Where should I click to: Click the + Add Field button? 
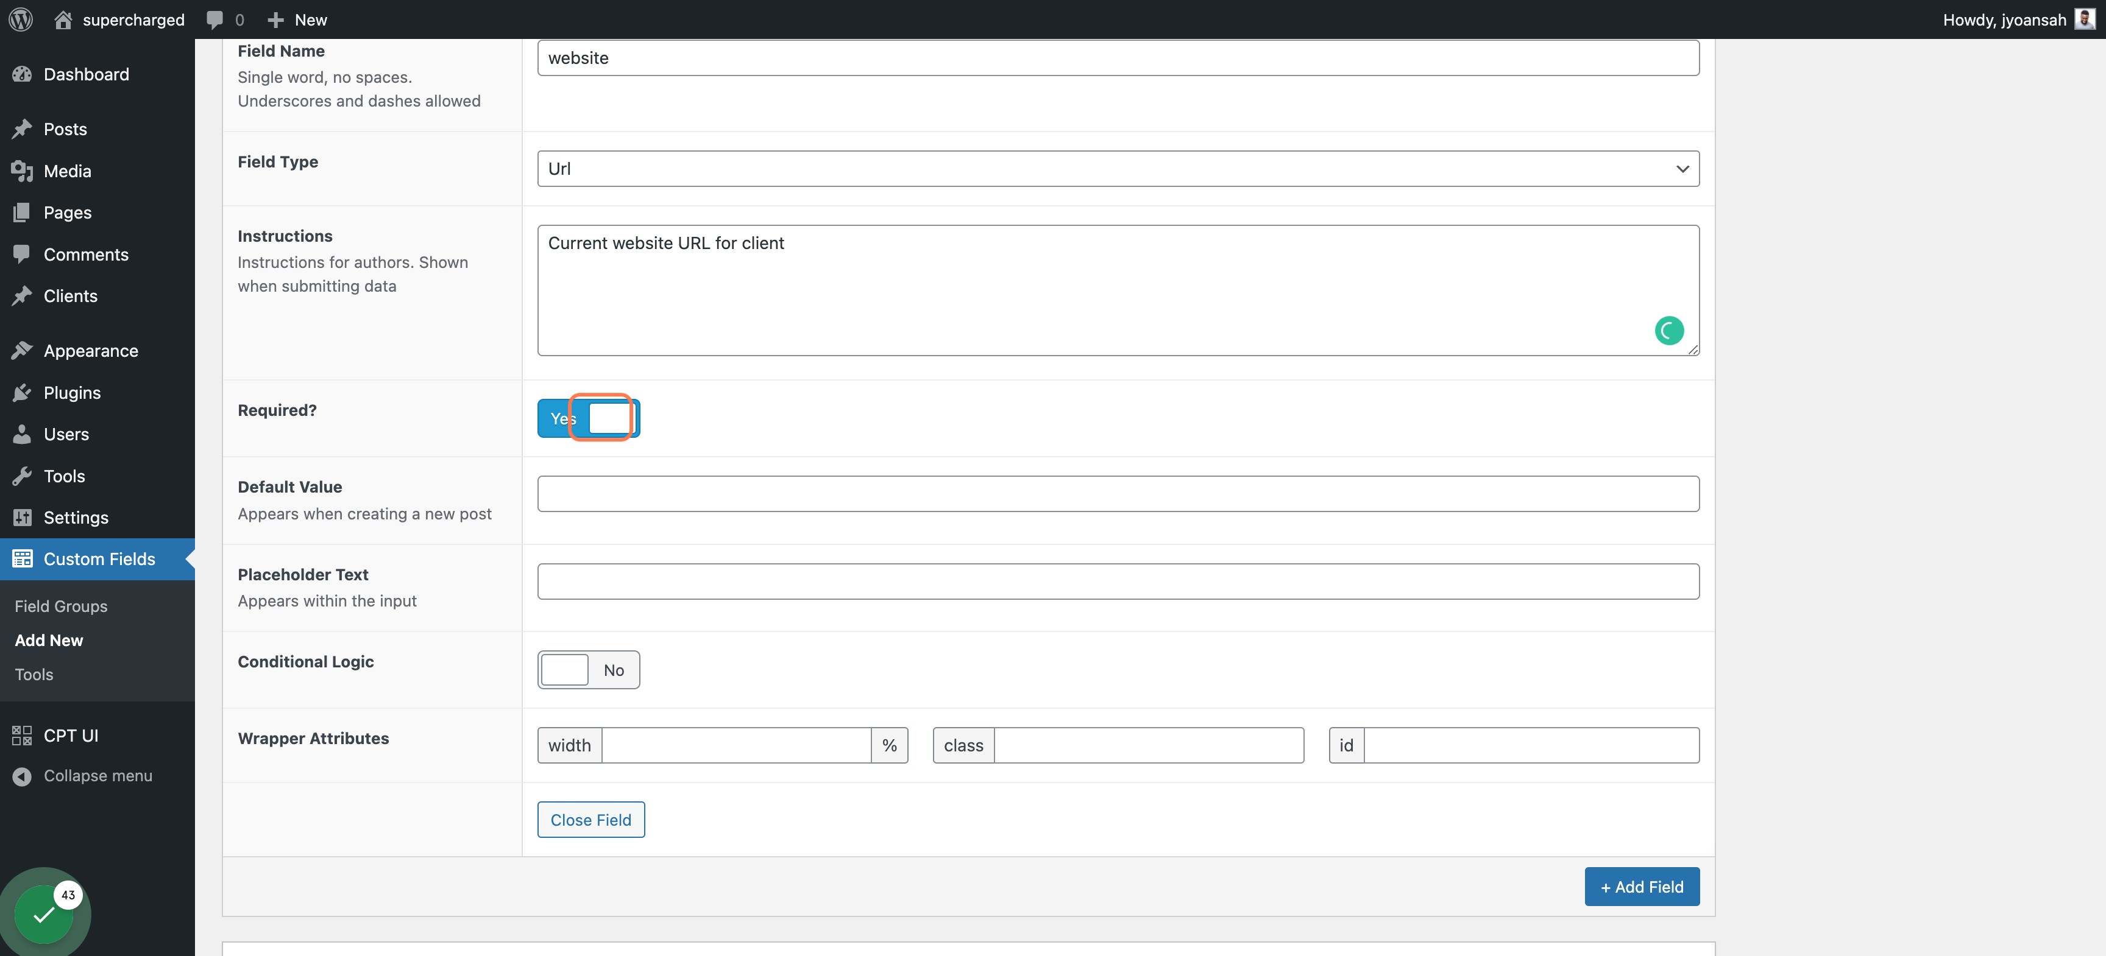(x=1642, y=887)
